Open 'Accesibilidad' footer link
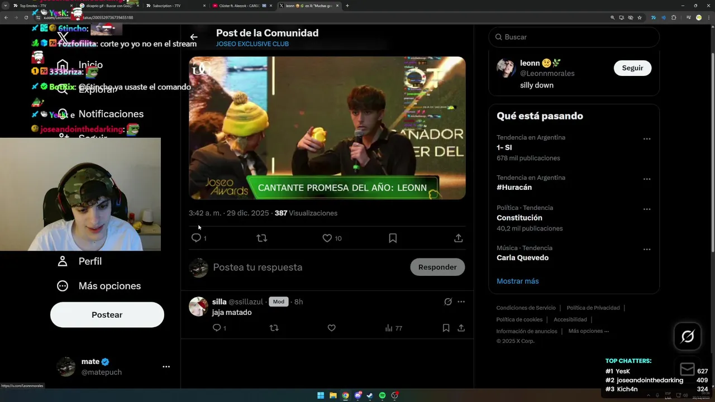The height and width of the screenshot is (402, 715). [570, 319]
